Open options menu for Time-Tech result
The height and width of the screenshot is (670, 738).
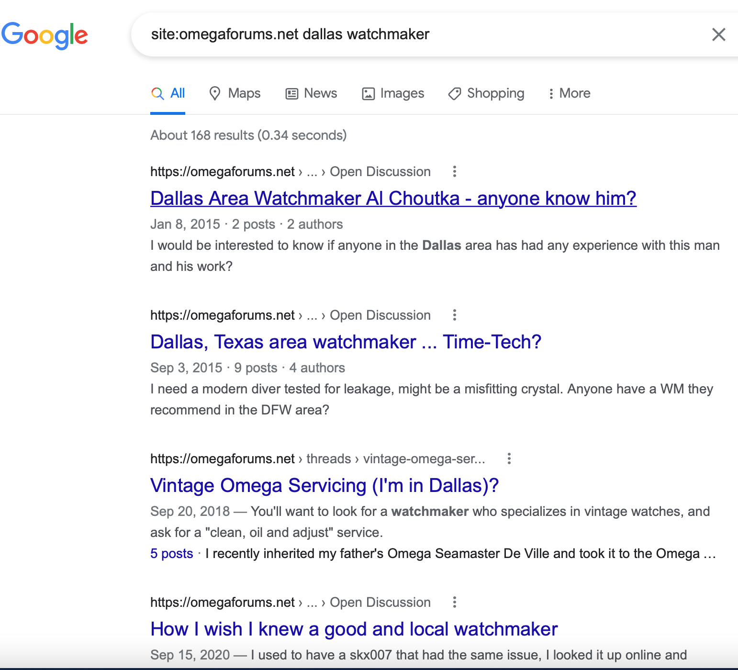tap(454, 315)
